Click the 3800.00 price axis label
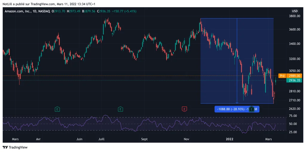Viewport: 306px width, 152px height. pos(294,16)
